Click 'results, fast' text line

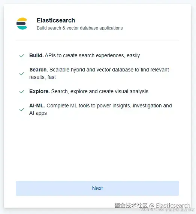pyautogui.click(x=42, y=77)
